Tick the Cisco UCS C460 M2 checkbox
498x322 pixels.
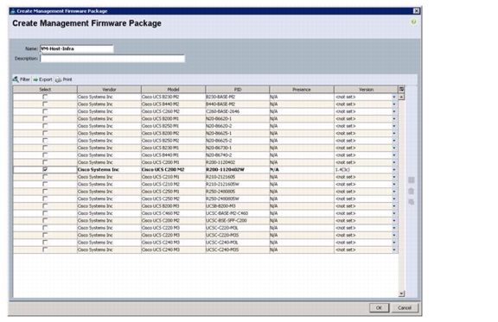click(x=45, y=213)
